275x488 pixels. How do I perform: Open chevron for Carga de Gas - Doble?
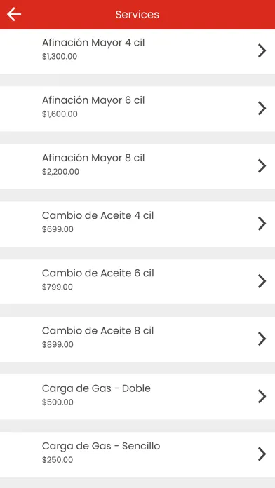(x=262, y=396)
